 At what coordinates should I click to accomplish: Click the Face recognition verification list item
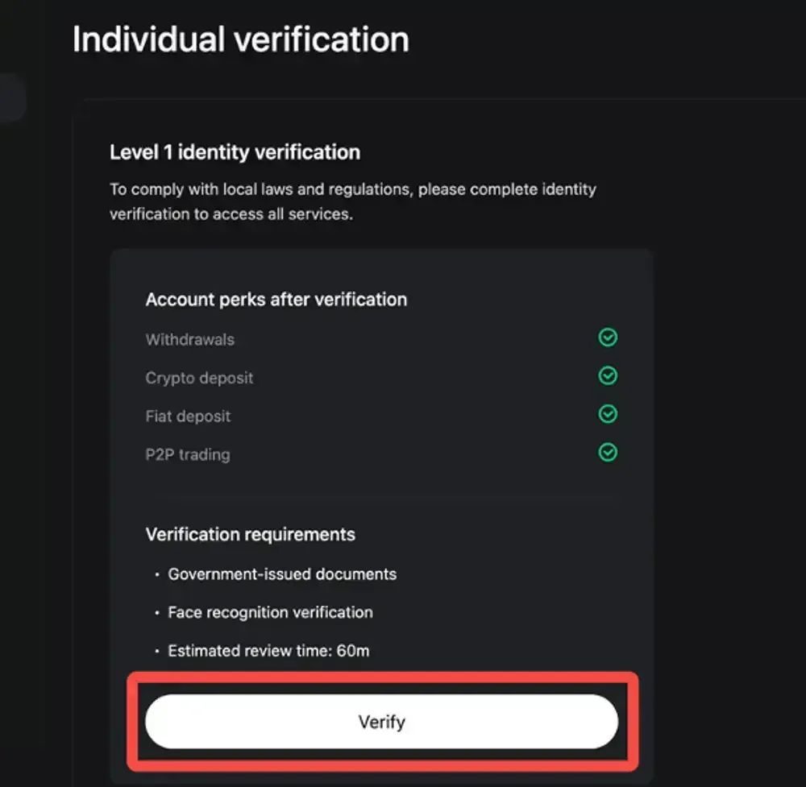point(270,612)
